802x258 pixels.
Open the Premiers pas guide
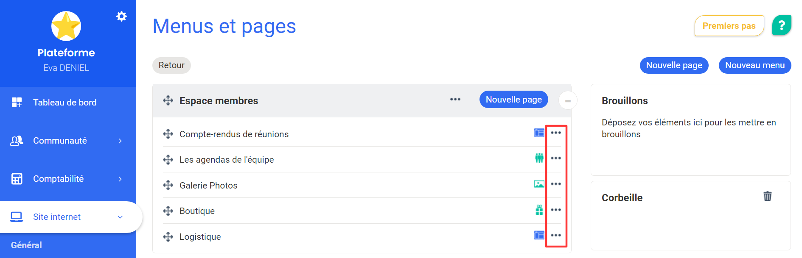click(x=729, y=26)
